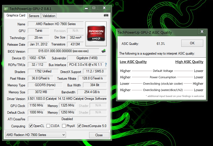Click the Default Clock value 1000 MHz

coord(36,112)
